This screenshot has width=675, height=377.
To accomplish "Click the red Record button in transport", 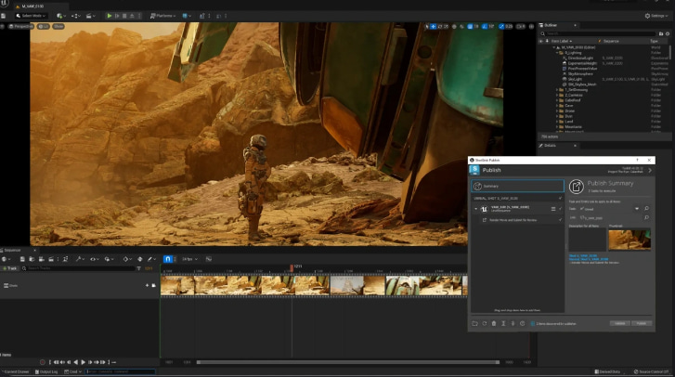I will tap(42, 362).
